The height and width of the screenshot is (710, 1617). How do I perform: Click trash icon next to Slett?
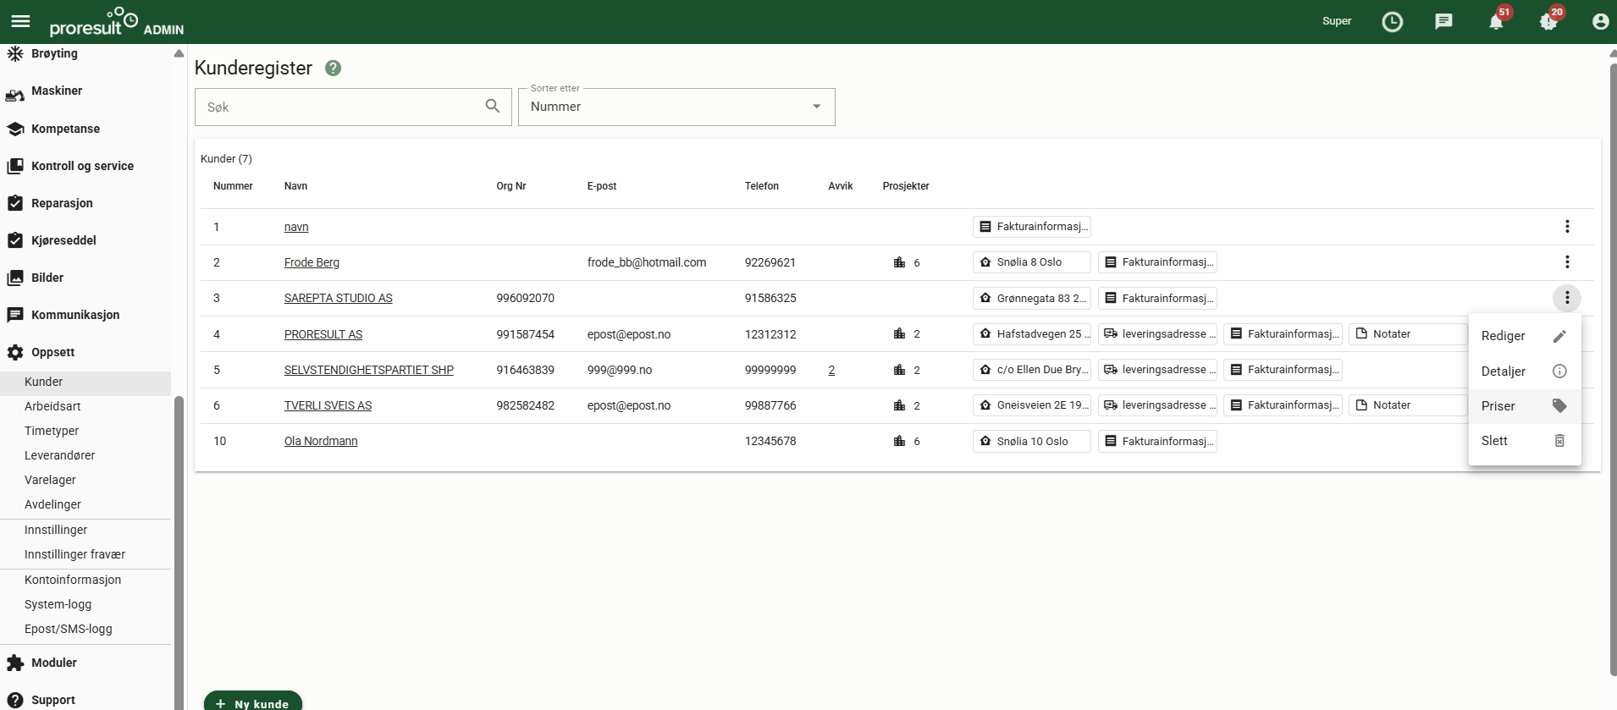1559,440
